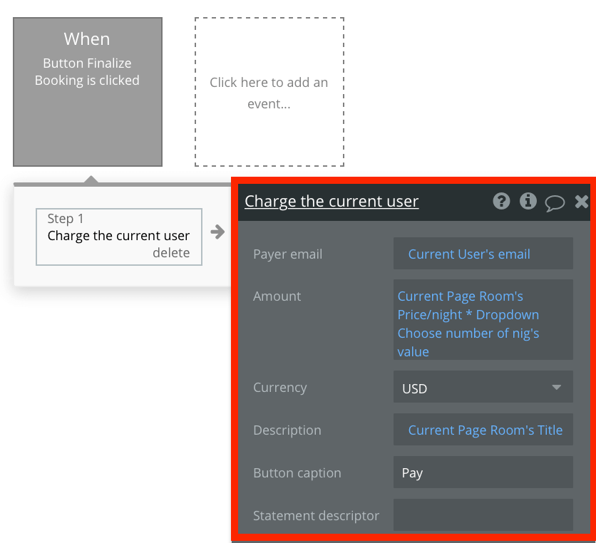Open the comment bubble icon in panel header
Image resolution: width=596 pixels, height=543 pixels.
554,202
